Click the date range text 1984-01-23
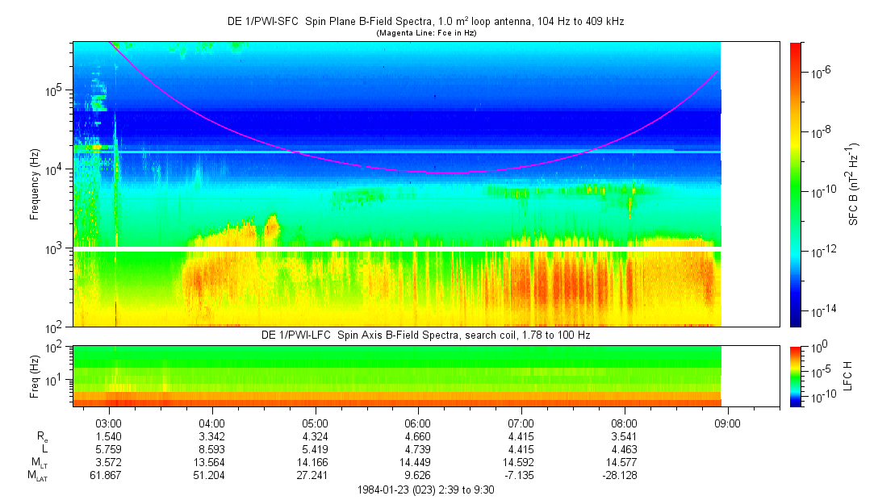This screenshot has height=500, width=874. (424, 490)
